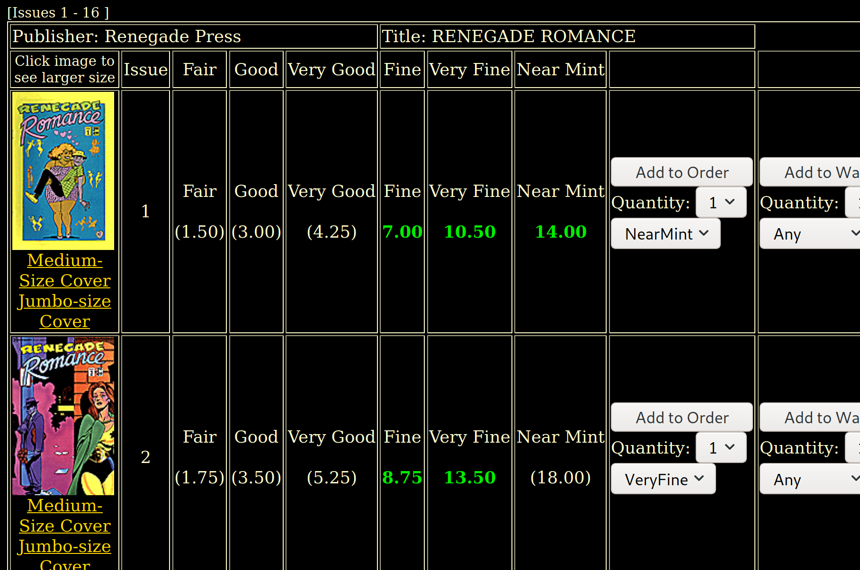Open Jumbo-size Cover link for issue 2

tap(65, 553)
